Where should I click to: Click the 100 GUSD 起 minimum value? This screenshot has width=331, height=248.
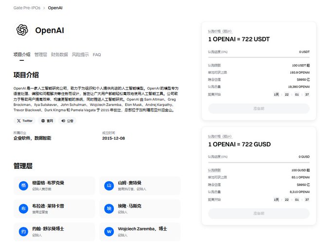pyautogui.click(x=301, y=170)
